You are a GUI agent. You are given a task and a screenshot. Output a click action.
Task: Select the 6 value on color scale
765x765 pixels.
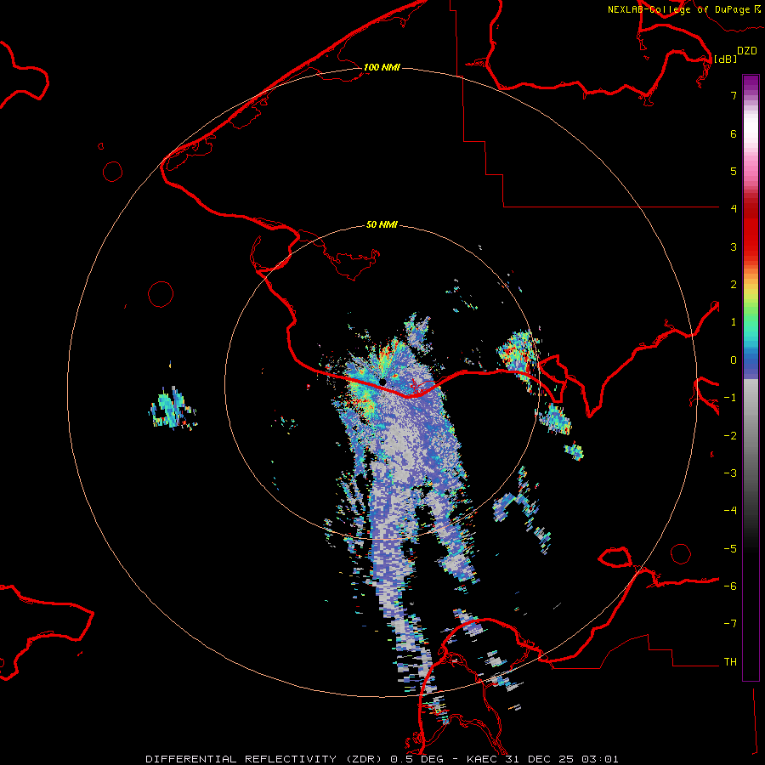[734, 133]
